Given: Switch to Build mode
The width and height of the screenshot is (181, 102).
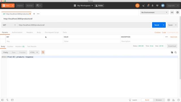Looking at the screenshot, I should point(147,100).
